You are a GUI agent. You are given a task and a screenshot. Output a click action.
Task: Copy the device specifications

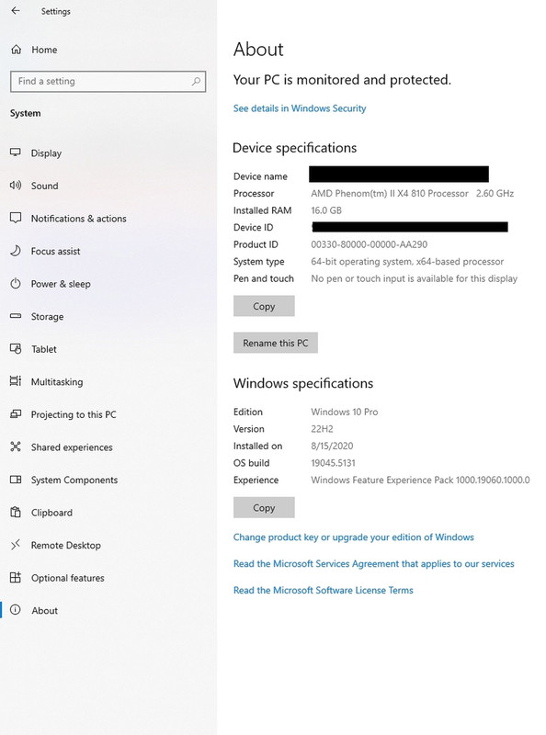click(x=264, y=306)
